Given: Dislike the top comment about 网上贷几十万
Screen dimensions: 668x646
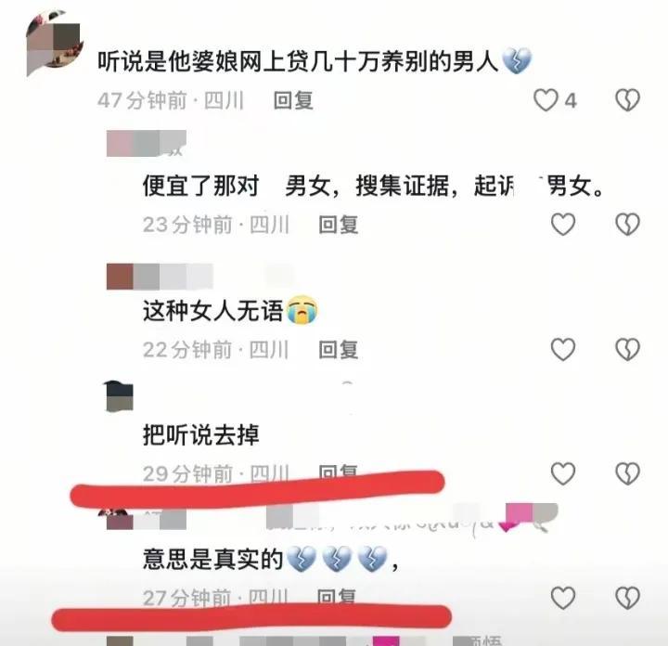Looking at the screenshot, I should click(627, 100).
